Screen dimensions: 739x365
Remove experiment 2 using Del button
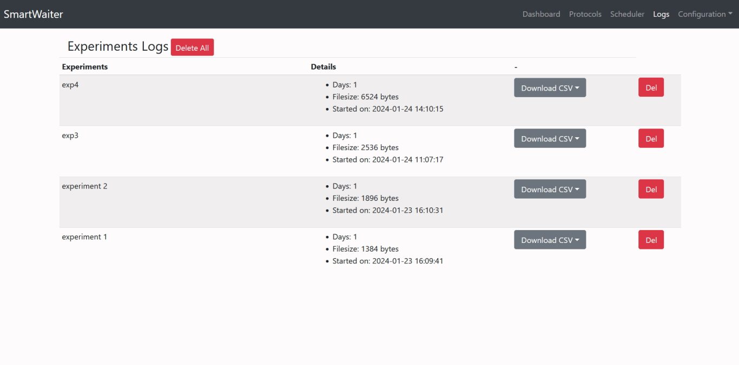(651, 190)
